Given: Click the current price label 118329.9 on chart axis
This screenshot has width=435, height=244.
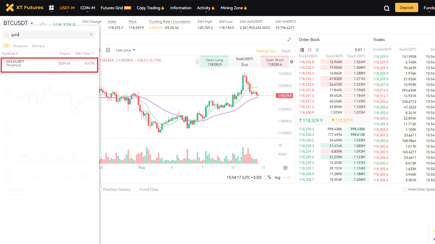Looking at the screenshot, I should click(285, 96).
